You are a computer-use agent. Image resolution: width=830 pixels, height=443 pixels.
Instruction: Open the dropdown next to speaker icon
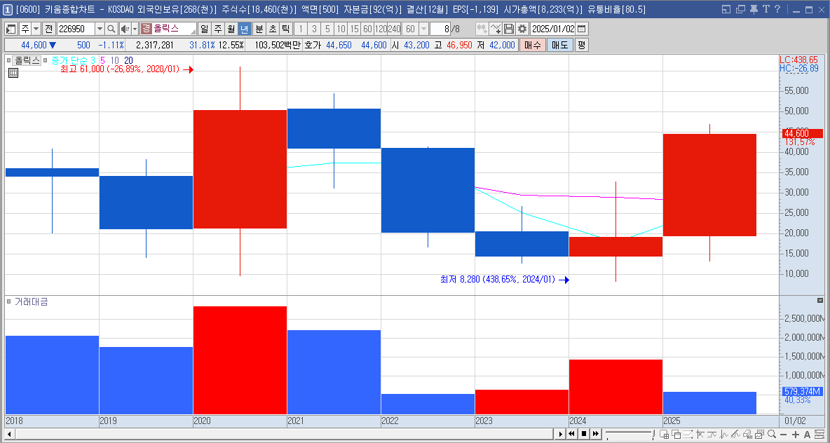click(135, 29)
